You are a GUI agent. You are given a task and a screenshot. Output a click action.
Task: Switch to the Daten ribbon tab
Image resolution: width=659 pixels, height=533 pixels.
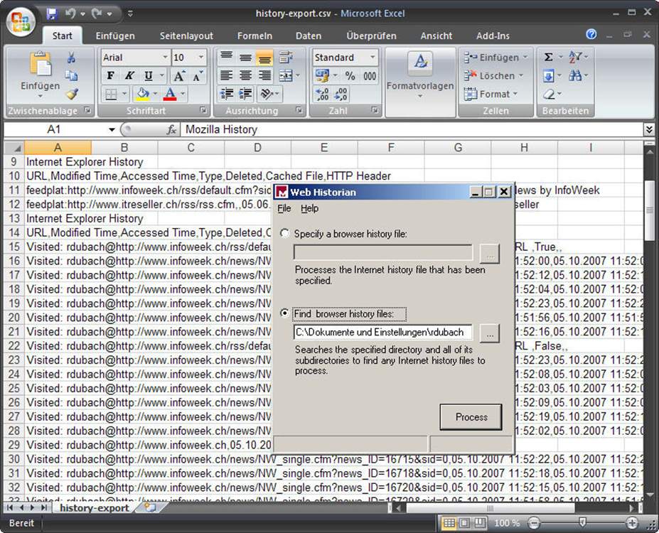click(309, 36)
